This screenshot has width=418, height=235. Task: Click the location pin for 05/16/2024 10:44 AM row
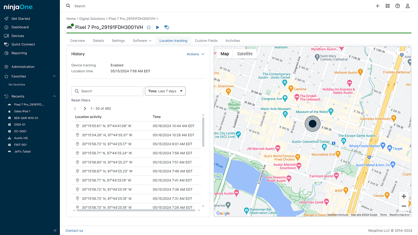[78, 126]
